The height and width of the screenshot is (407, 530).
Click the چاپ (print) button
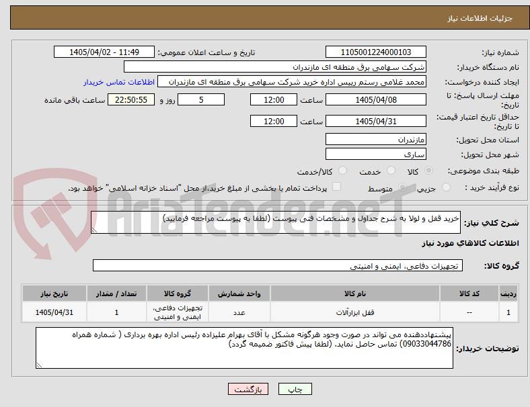point(295,389)
